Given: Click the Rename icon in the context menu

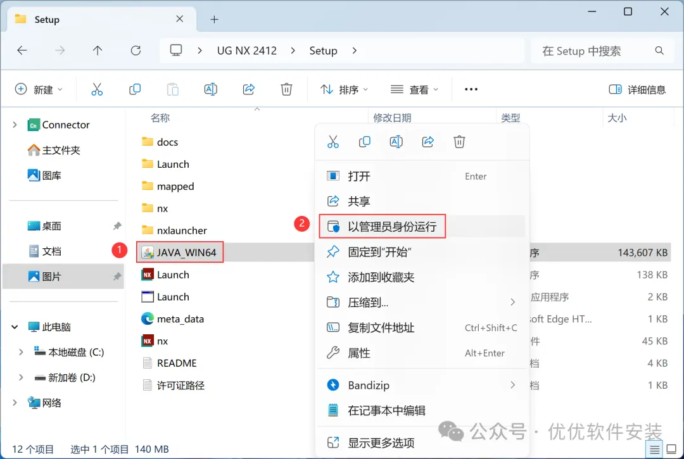Looking at the screenshot, I should coord(396,142).
